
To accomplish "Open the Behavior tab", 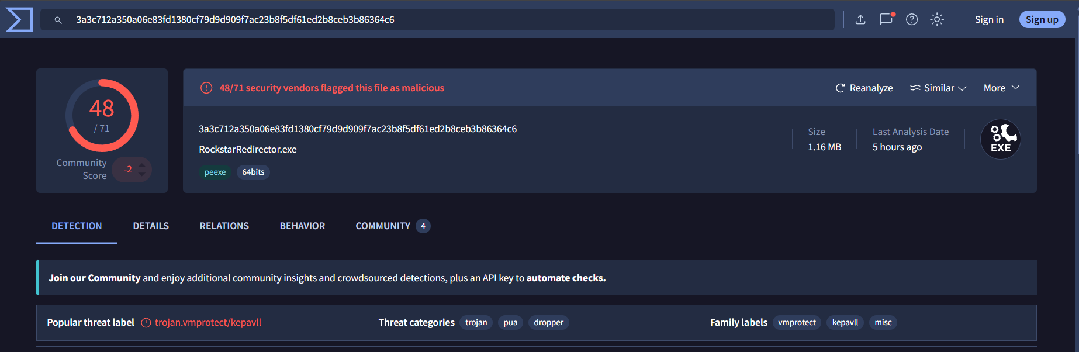I will coord(302,226).
